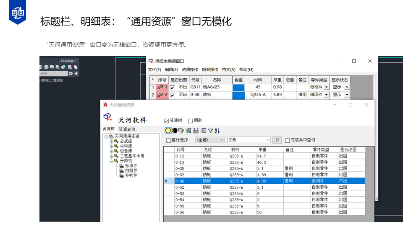Click the column layout icon in resource toolbar
The image size is (403, 226).
204,131
